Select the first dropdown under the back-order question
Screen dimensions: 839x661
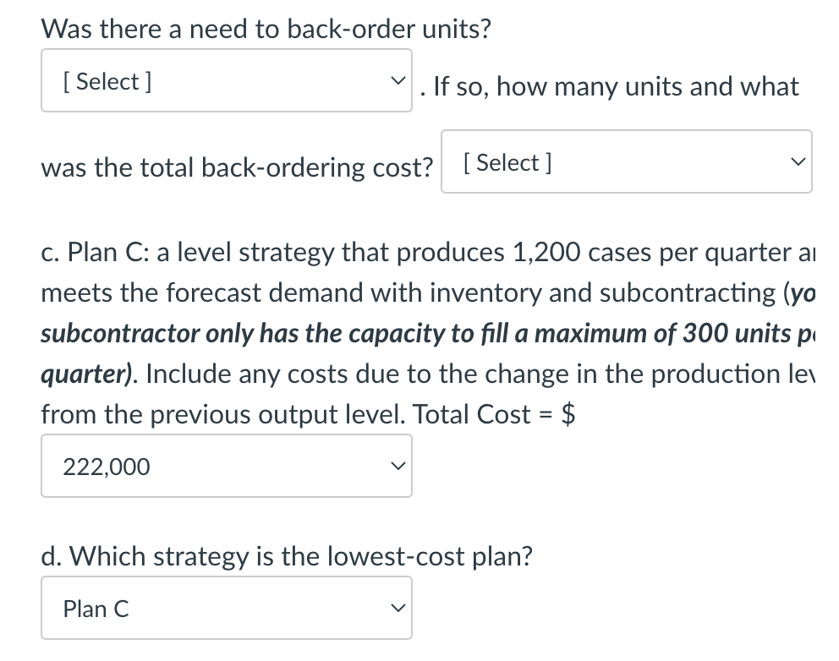(226, 80)
